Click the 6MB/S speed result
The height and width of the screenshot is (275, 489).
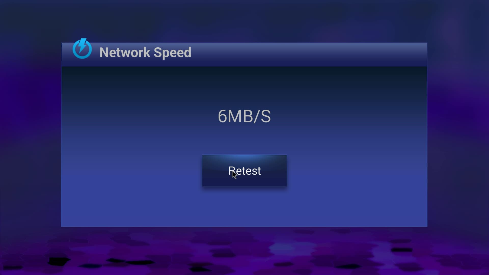(244, 116)
